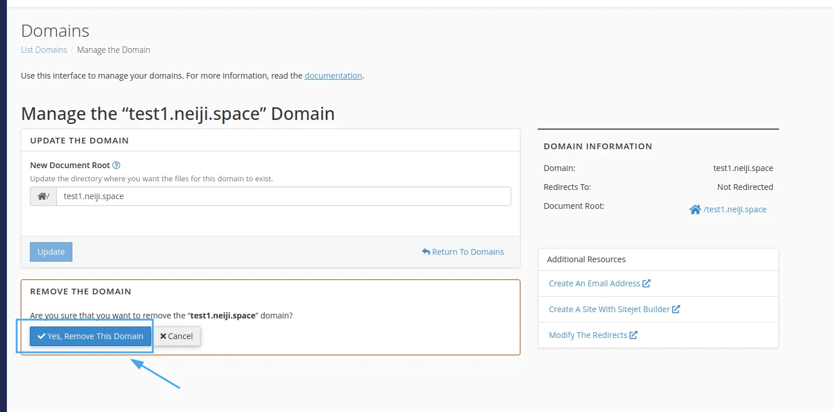Click the help icon beside New Document Root
The width and height of the screenshot is (833, 412).
[x=117, y=165]
